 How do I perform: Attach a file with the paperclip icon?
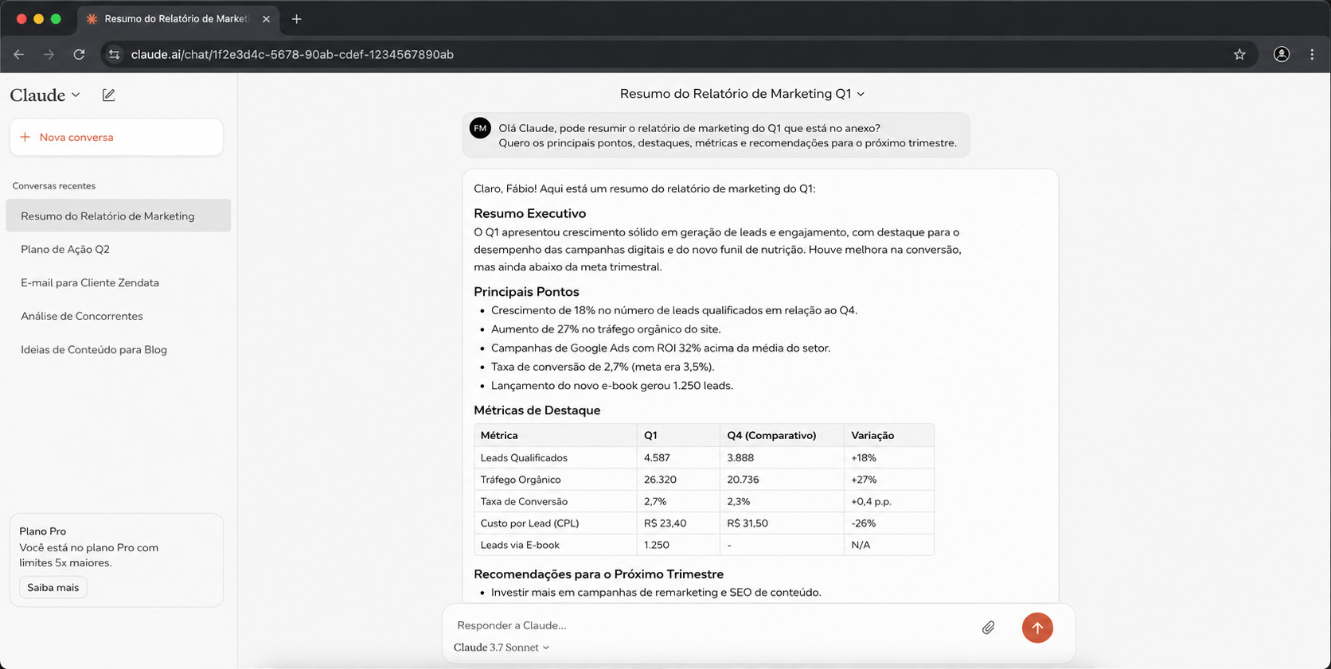988,628
